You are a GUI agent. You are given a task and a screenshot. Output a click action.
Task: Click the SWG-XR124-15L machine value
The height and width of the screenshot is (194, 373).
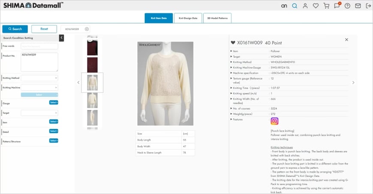click(x=280, y=68)
